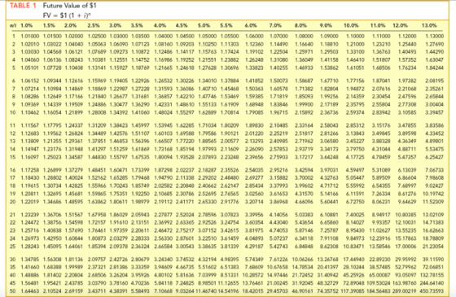456x297 pixels.
Task: Select the cell value '46.90161'
Action: tap(303, 290)
